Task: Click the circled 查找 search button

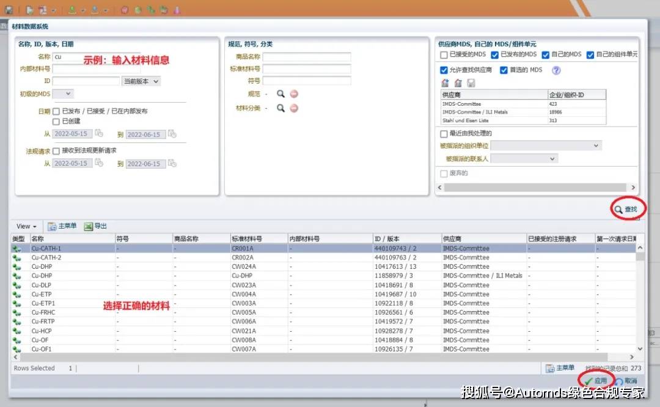Action: [628, 208]
